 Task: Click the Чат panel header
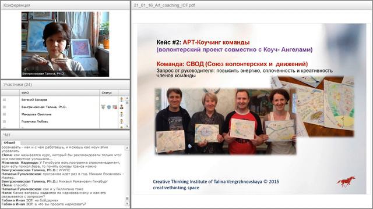click(x=65, y=135)
